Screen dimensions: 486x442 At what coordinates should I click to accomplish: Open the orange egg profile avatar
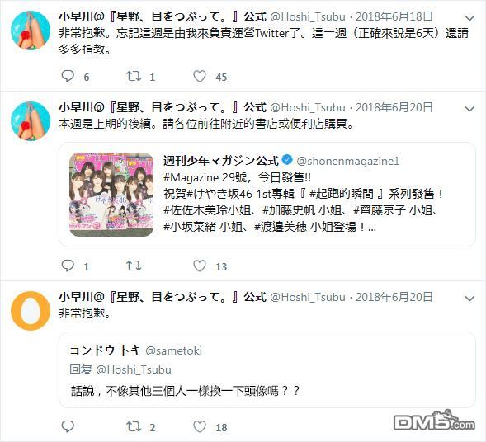click(31, 311)
